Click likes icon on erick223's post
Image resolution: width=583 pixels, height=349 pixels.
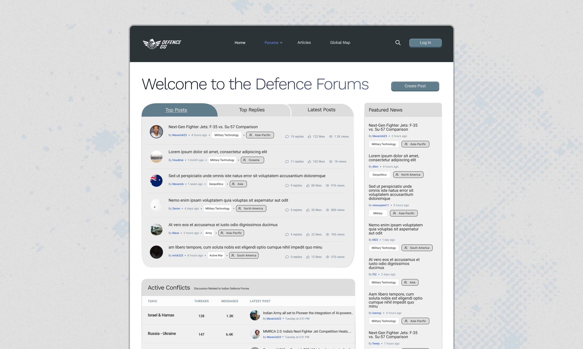(308, 257)
